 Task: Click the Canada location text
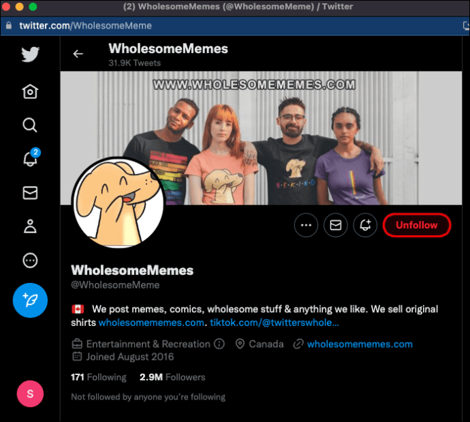(x=266, y=344)
